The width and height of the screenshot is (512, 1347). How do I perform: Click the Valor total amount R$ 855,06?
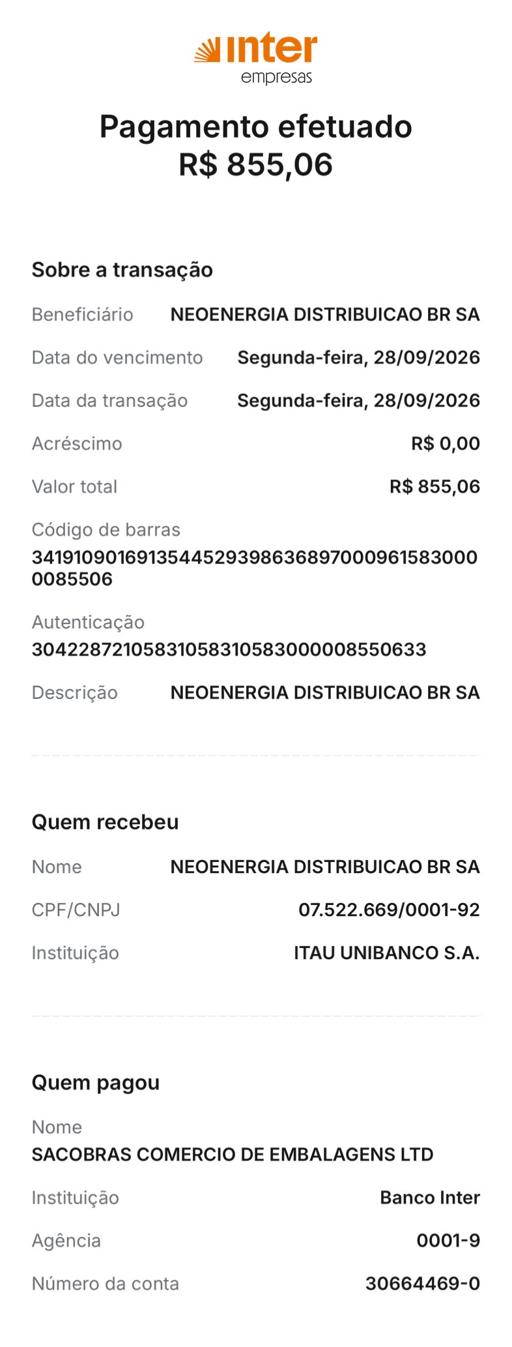click(x=434, y=486)
